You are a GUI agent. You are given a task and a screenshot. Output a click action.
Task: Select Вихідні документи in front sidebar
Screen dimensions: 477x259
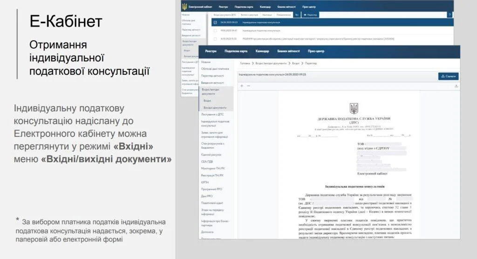coord(215,108)
